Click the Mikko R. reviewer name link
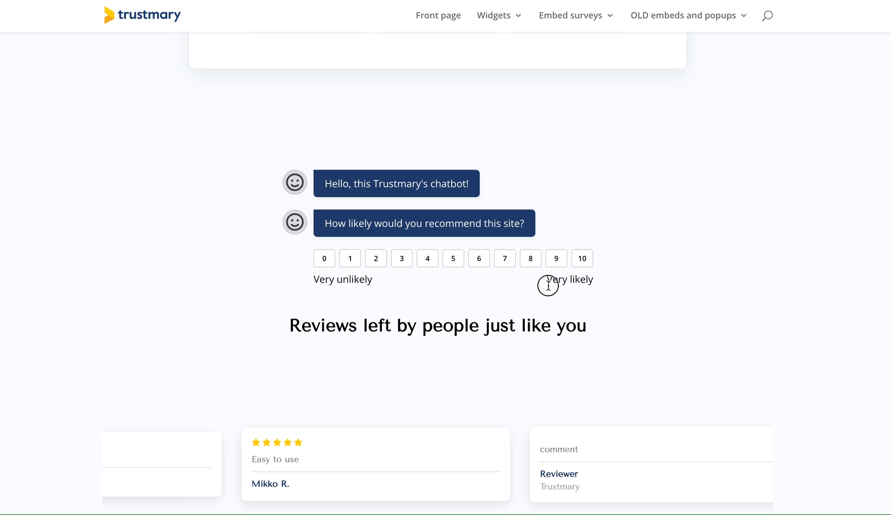Image resolution: width=891 pixels, height=515 pixels. pyautogui.click(x=270, y=484)
